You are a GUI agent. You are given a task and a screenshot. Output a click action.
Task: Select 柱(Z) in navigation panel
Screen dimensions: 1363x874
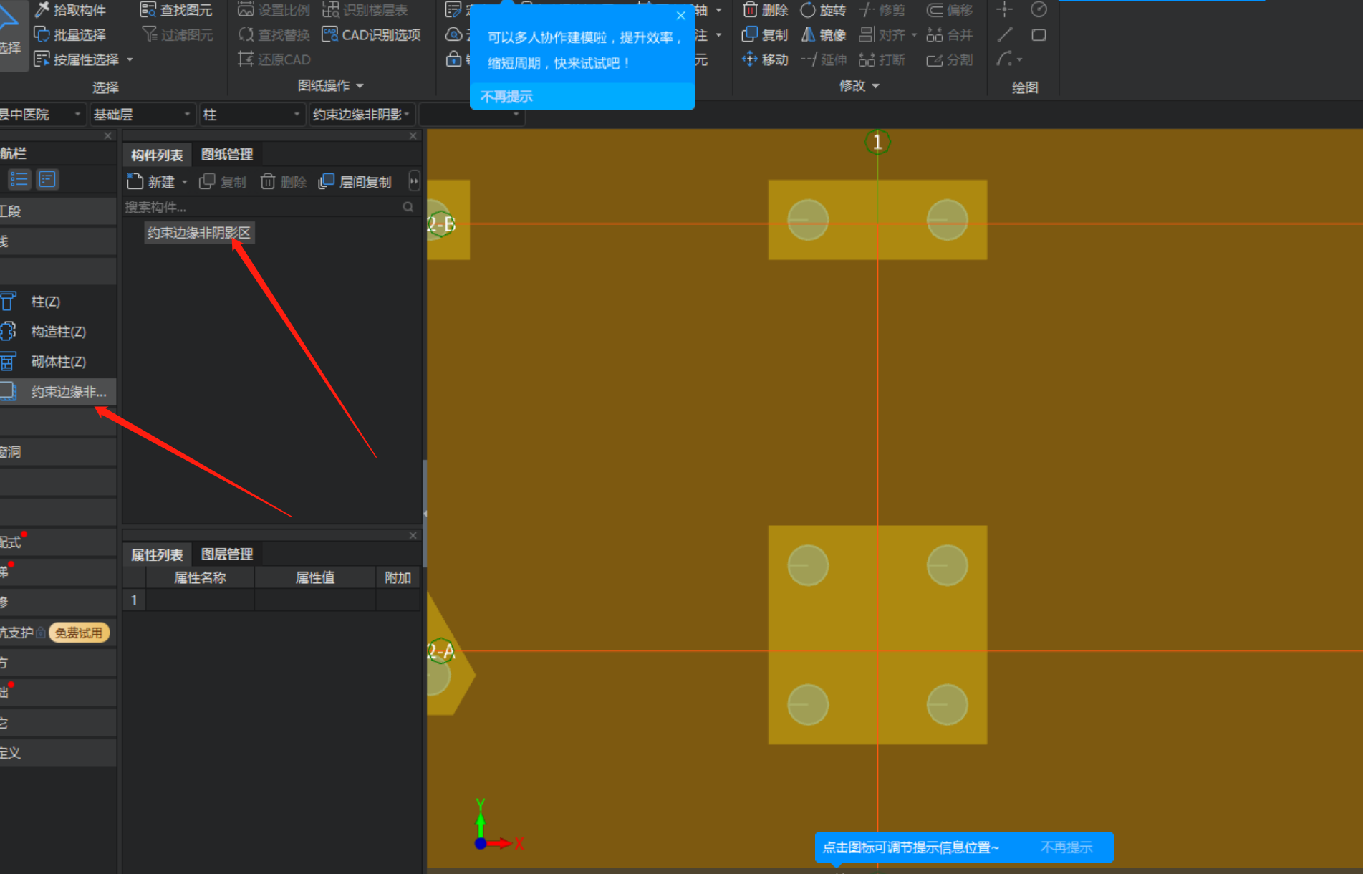(58, 302)
